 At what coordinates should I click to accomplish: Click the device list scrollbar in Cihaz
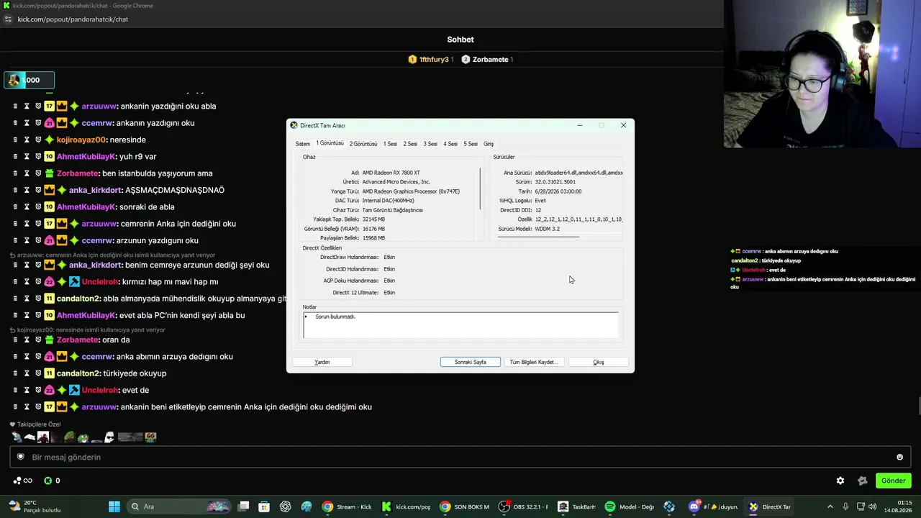coord(480,188)
